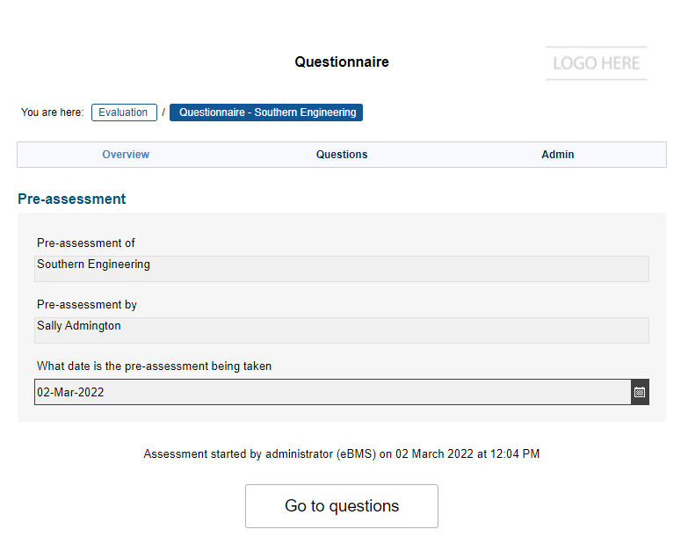
Task: Open the calendar date picker icon
Action: [640, 392]
